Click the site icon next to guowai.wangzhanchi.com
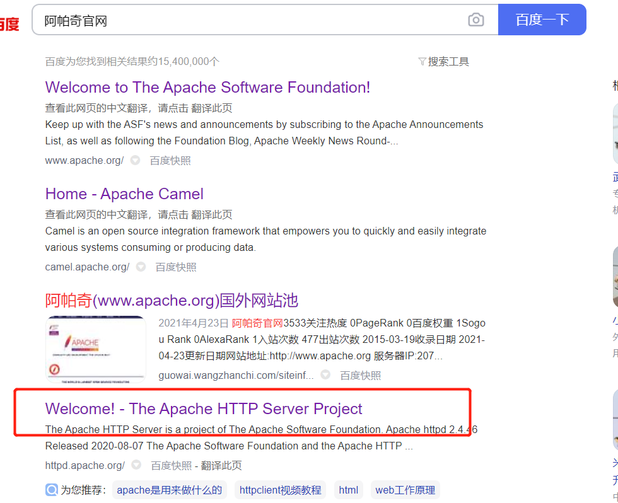618x503 pixels. [x=325, y=374]
